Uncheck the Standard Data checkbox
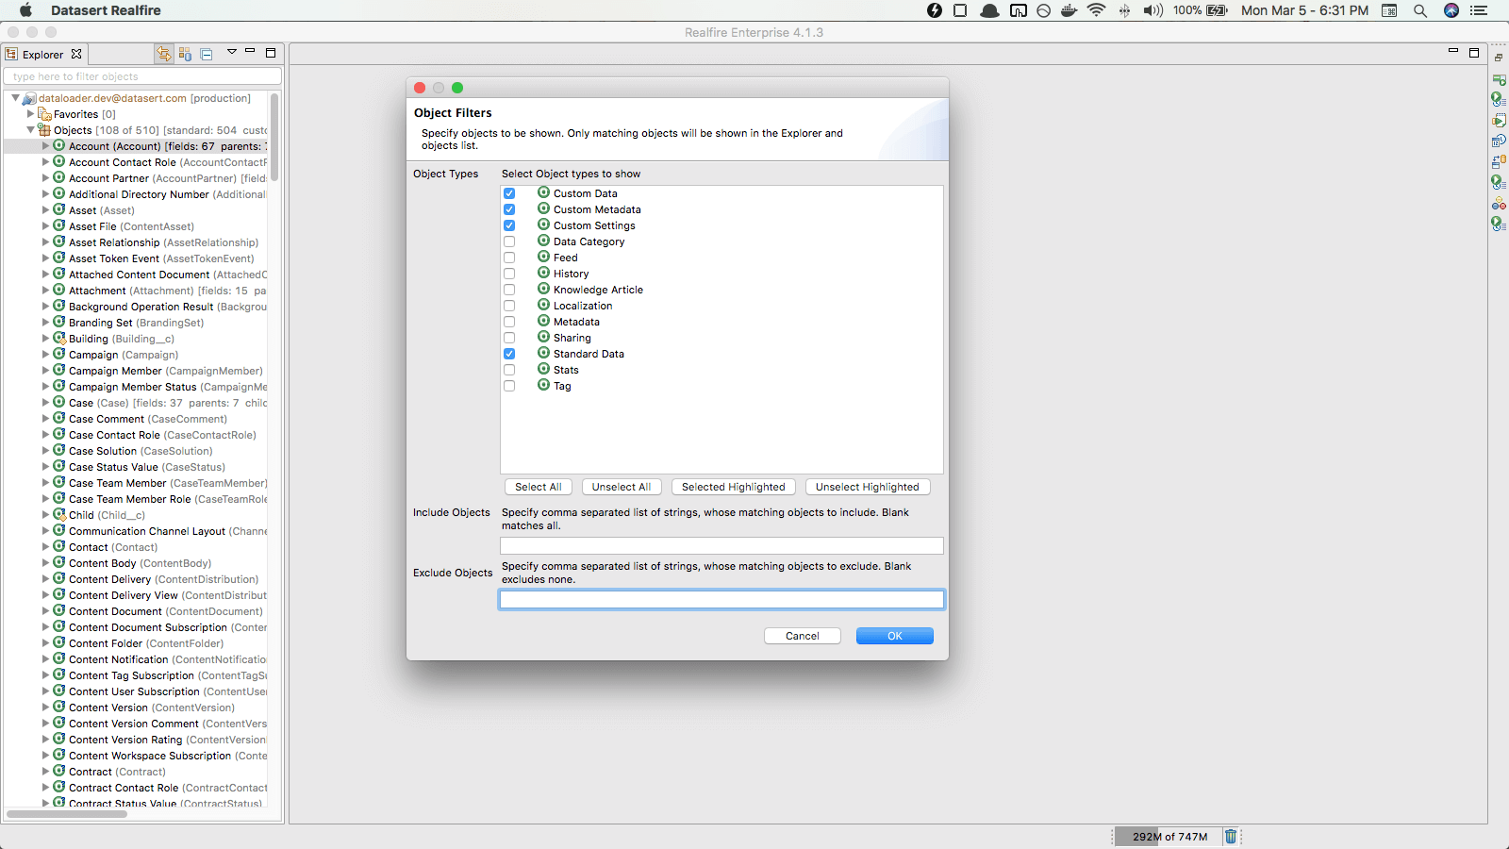The height and width of the screenshot is (849, 1509). pos(509,354)
